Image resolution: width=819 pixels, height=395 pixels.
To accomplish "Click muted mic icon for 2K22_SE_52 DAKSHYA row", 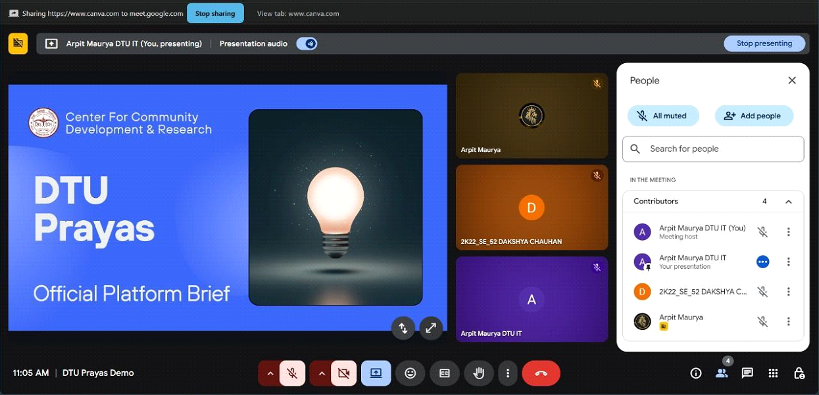I will tap(762, 292).
